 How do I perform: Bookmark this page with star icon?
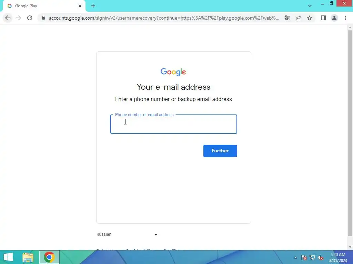310,18
